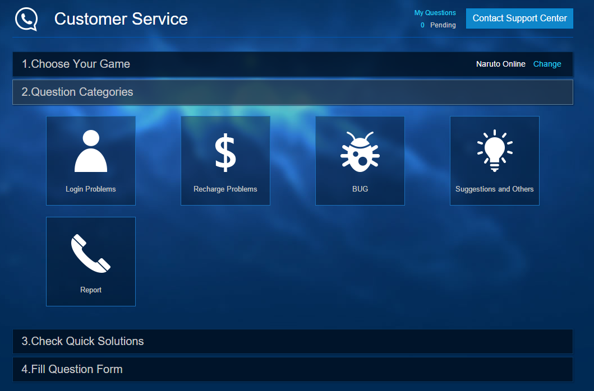Expand the Choose Your Game section
Viewport: 594px width, 391px height.
pos(76,64)
